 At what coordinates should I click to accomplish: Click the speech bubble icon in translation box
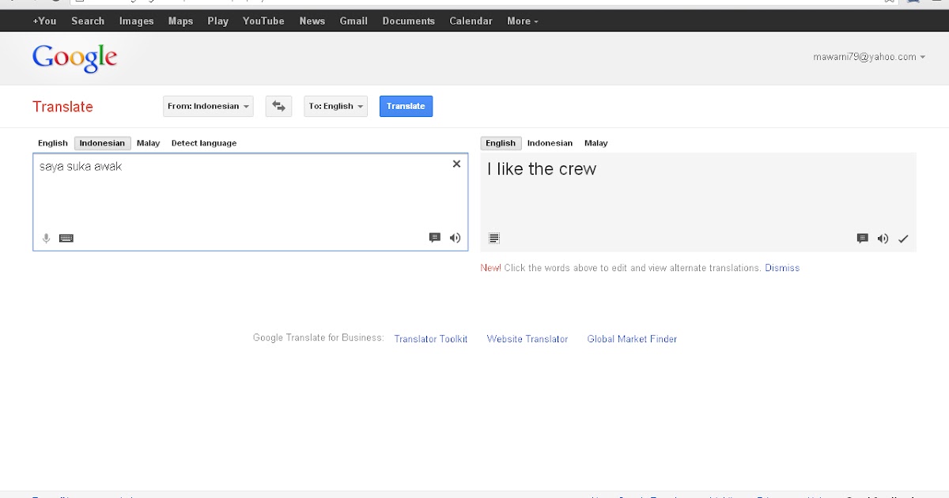(863, 238)
